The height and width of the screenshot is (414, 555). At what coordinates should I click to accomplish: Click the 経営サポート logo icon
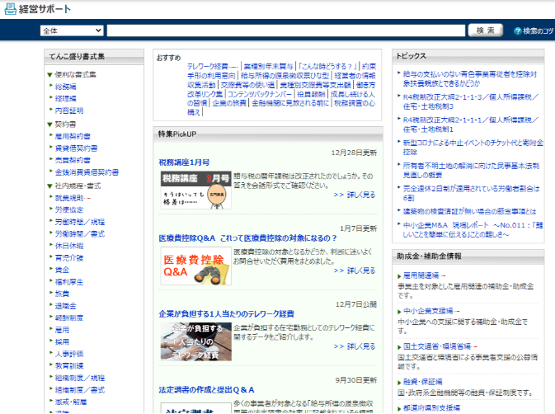click(8, 8)
